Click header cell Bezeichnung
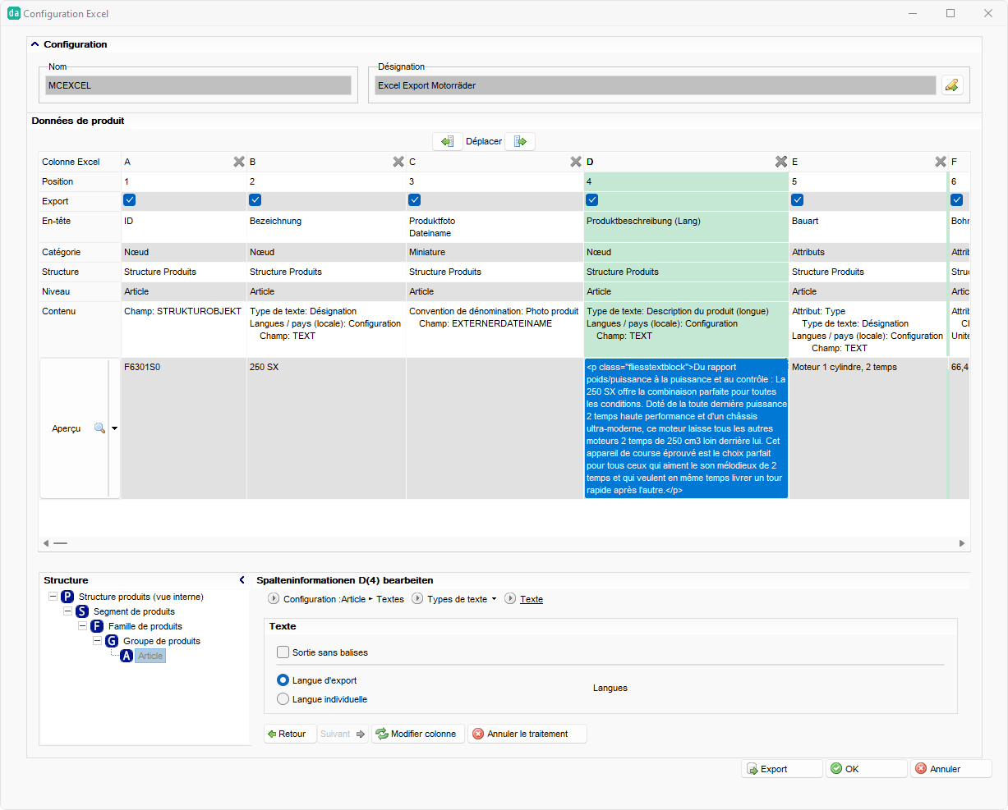This screenshot has width=1008, height=810. [x=326, y=227]
